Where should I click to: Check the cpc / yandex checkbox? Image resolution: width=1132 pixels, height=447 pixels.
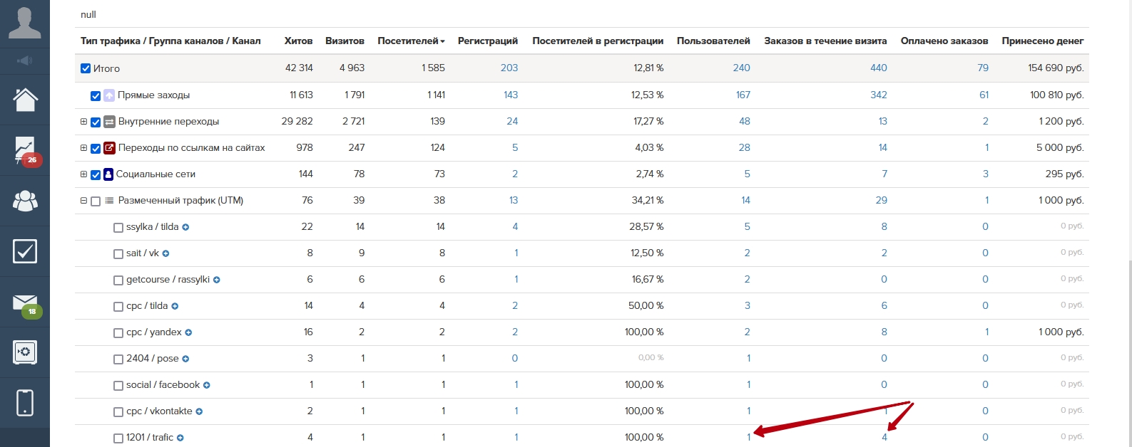coord(118,333)
